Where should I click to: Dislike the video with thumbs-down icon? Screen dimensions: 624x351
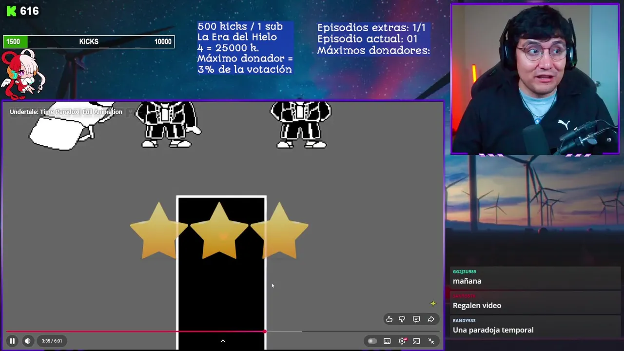coord(402,319)
